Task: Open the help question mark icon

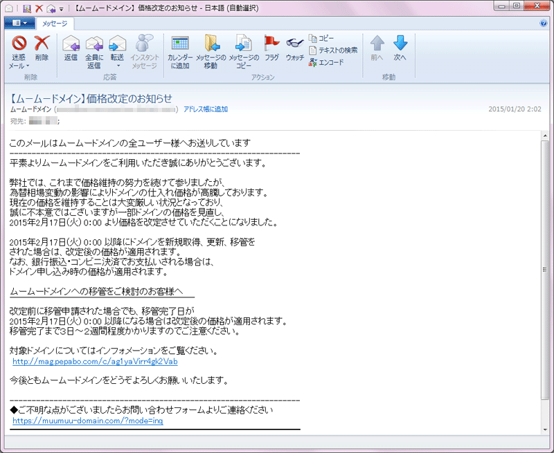Action: click(x=544, y=24)
